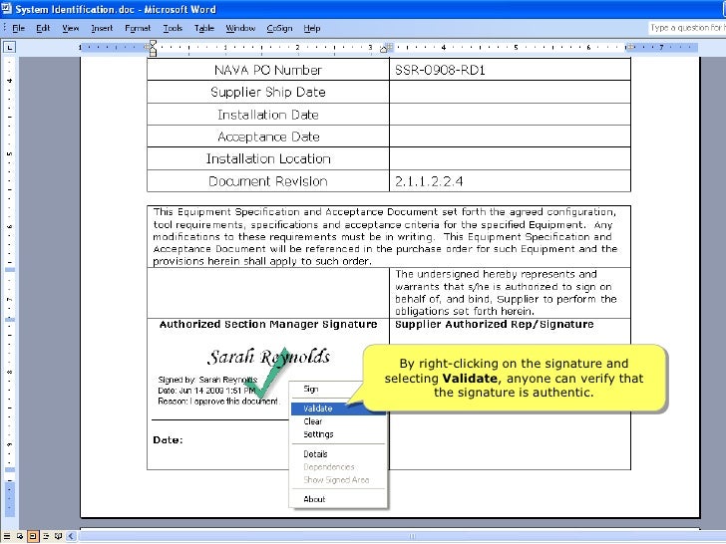Open the CoSign menu

point(279,28)
